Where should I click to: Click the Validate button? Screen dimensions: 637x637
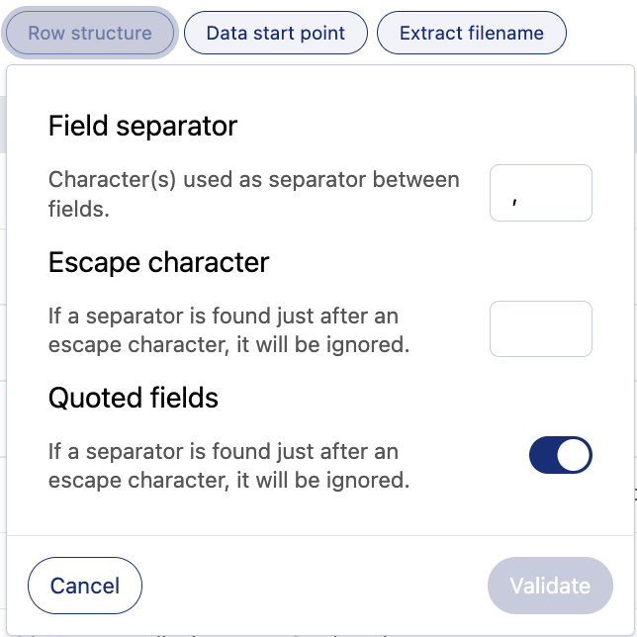tap(550, 586)
